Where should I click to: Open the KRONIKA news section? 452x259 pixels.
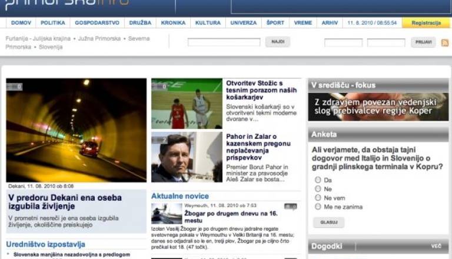[173, 23]
